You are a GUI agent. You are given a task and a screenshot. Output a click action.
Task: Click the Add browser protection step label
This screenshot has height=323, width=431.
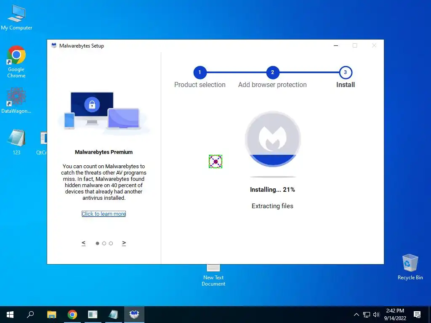coord(272,85)
